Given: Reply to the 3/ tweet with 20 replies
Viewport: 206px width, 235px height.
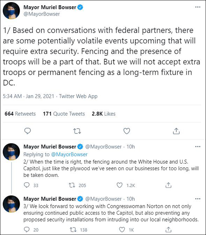Looking at the screenshot, I should point(27,230).
